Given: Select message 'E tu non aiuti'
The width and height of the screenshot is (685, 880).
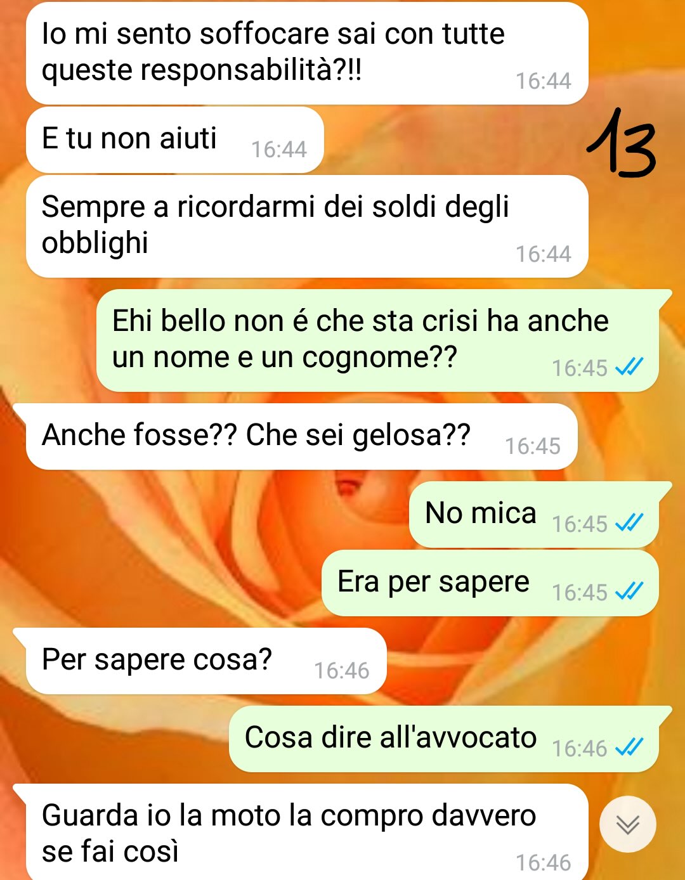Looking at the screenshot, I should pos(175,139).
